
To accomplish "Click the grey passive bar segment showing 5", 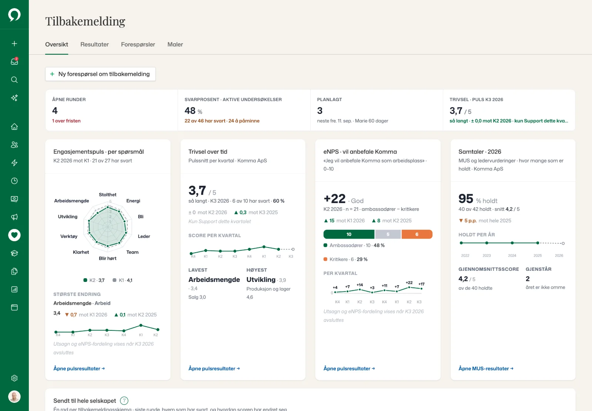I will (x=388, y=234).
